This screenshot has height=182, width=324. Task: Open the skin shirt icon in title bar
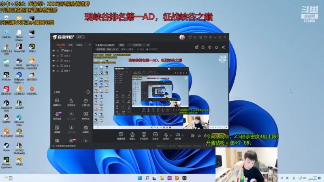pyautogui.click(x=205, y=37)
